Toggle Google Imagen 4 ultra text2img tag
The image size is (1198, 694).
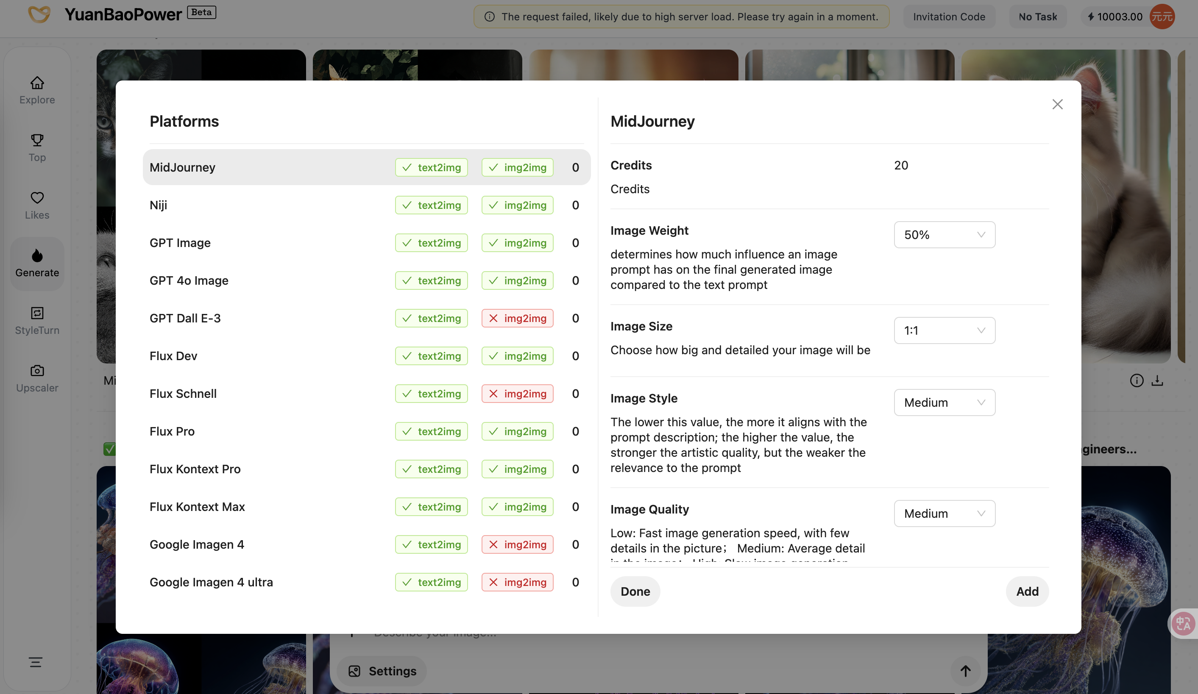tap(431, 583)
